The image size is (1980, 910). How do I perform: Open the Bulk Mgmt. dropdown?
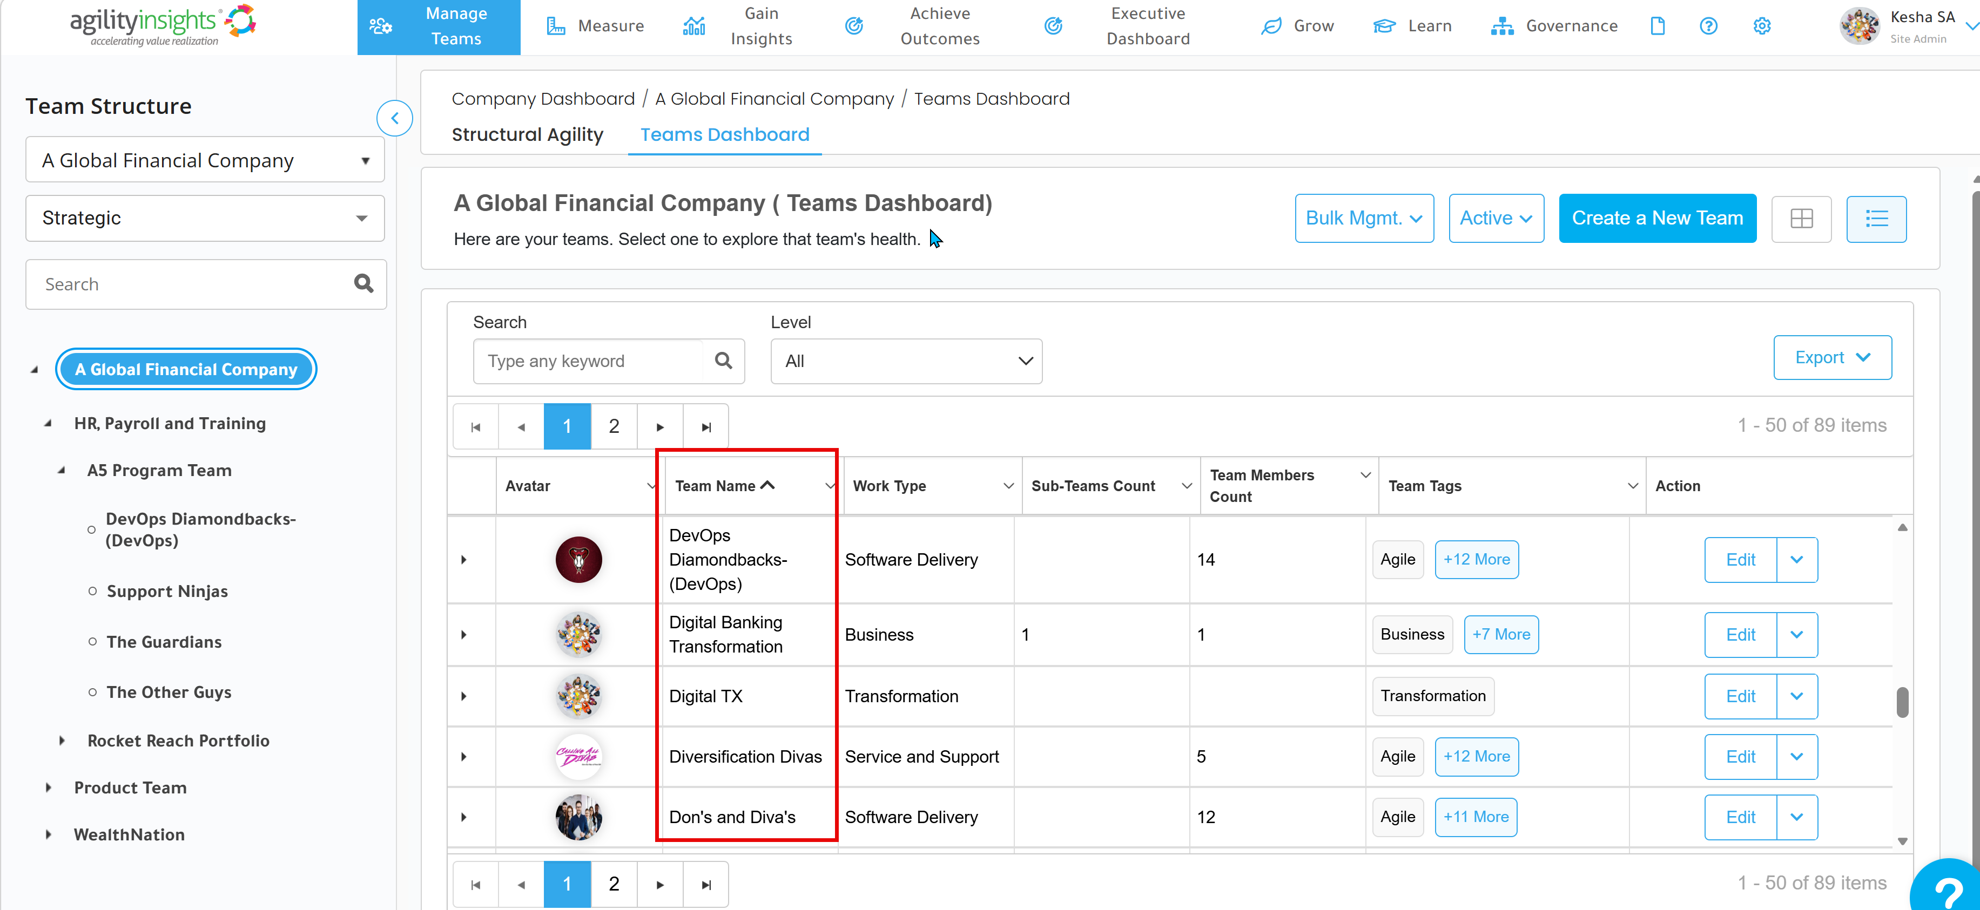click(x=1364, y=218)
